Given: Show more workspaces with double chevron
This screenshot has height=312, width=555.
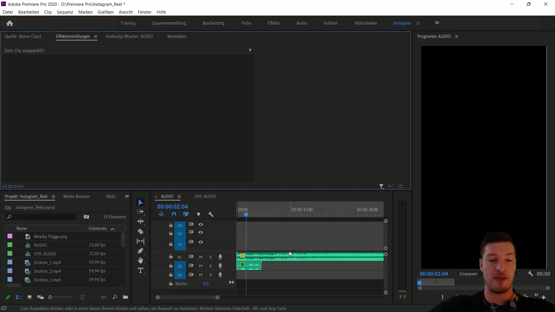Looking at the screenshot, I should pyautogui.click(x=437, y=23).
